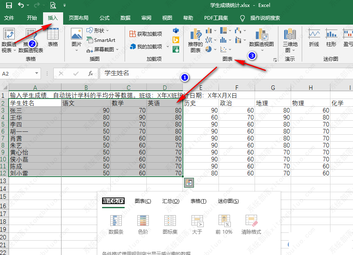Apply Top 10% (前 10%) formatting
The width and height of the screenshot is (353, 255).
tap(224, 225)
